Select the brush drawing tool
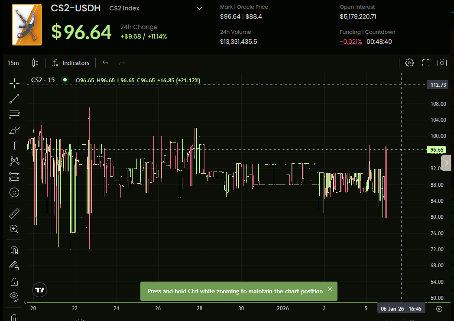Screen dimensions: 454x321 14,130
